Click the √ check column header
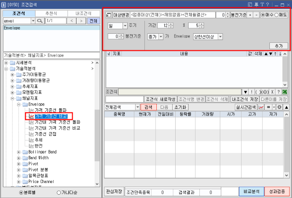The width and height of the screenshot is (292, 198). (x=109, y=54)
